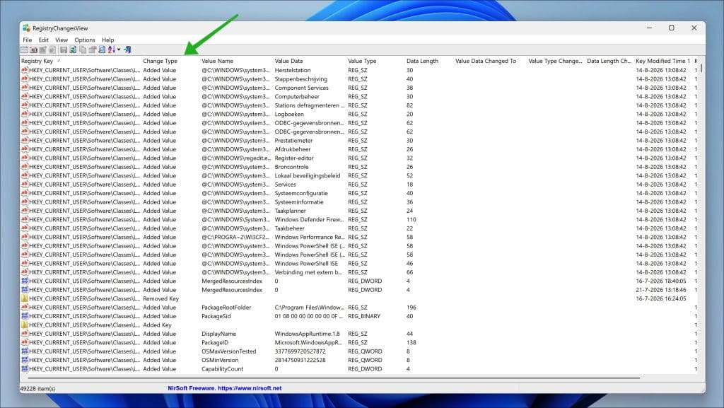Click the green Refresh toolbar icon
The width and height of the screenshot is (724, 408).
click(x=73, y=49)
